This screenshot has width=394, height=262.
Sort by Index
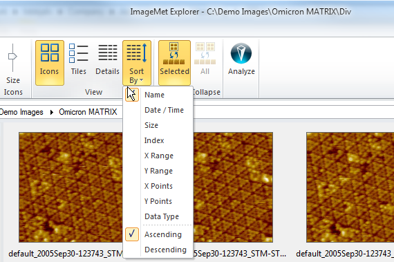(158, 140)
